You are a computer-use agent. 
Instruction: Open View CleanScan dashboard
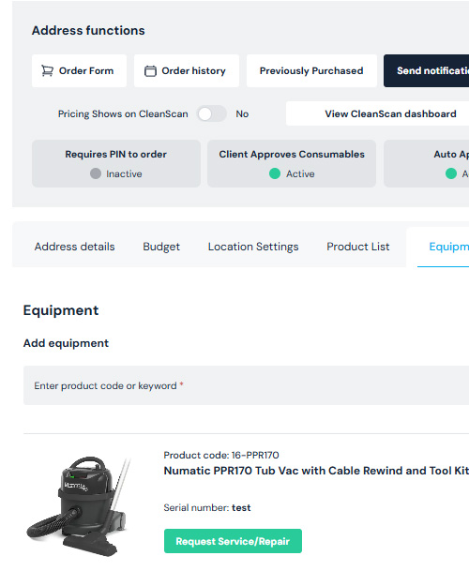pos(378,113)
